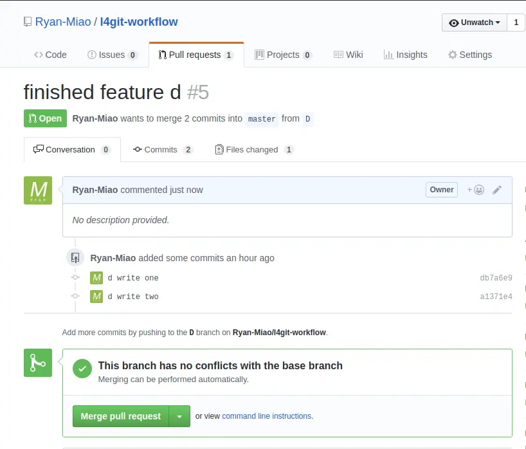This screenshot has width=526, height=449.
Task: Click the Files changed diff icon
Action: point(219,149)
